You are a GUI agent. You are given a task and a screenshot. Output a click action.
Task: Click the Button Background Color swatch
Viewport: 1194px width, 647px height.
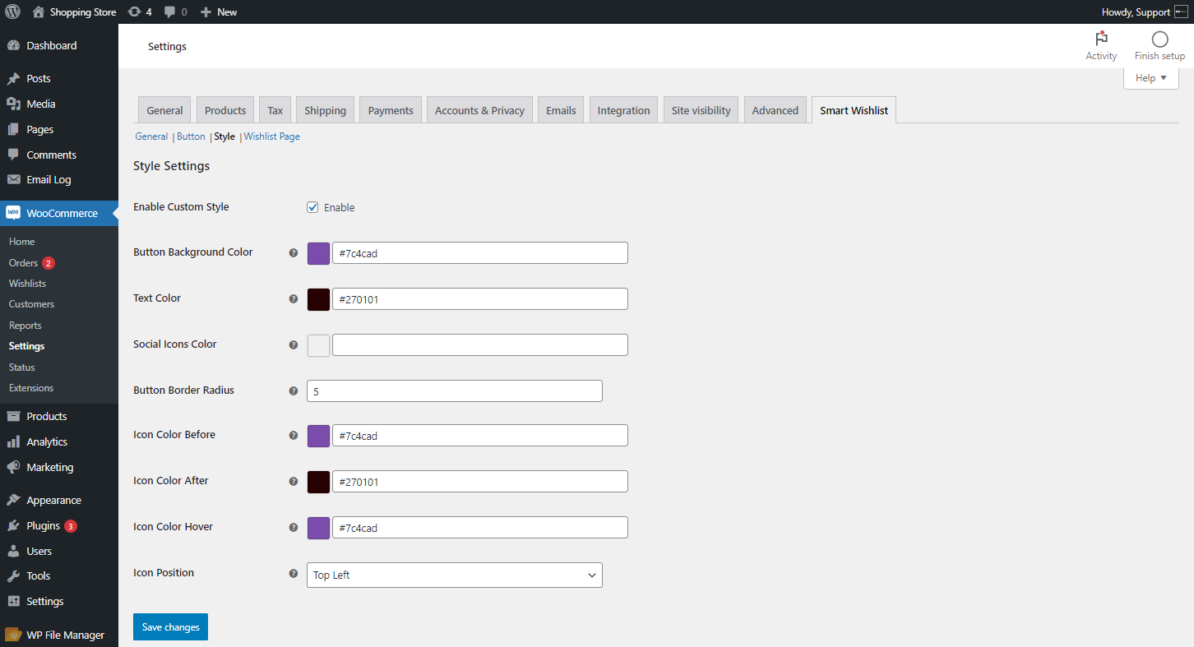[x=318, y=253]
